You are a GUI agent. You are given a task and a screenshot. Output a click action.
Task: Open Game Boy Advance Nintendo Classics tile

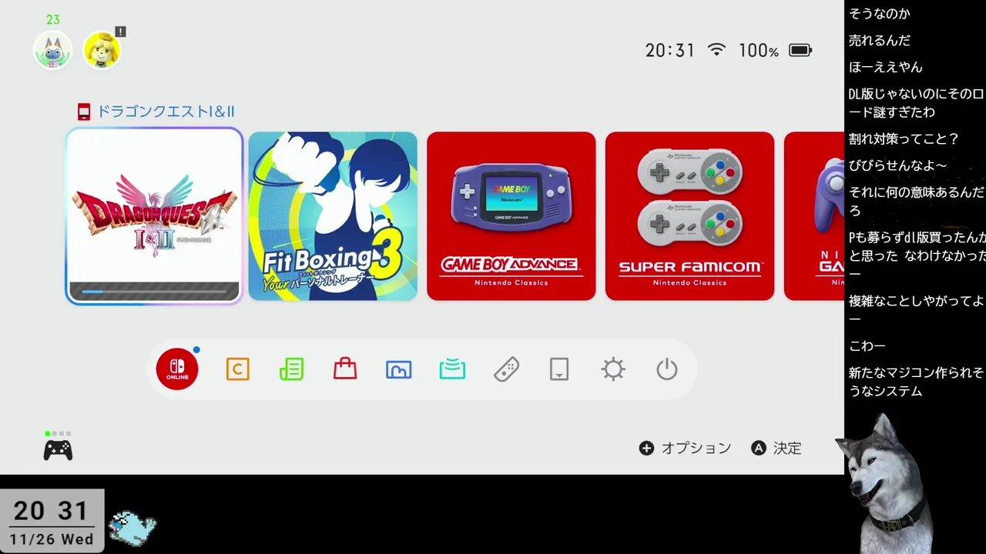coord(511,216)
